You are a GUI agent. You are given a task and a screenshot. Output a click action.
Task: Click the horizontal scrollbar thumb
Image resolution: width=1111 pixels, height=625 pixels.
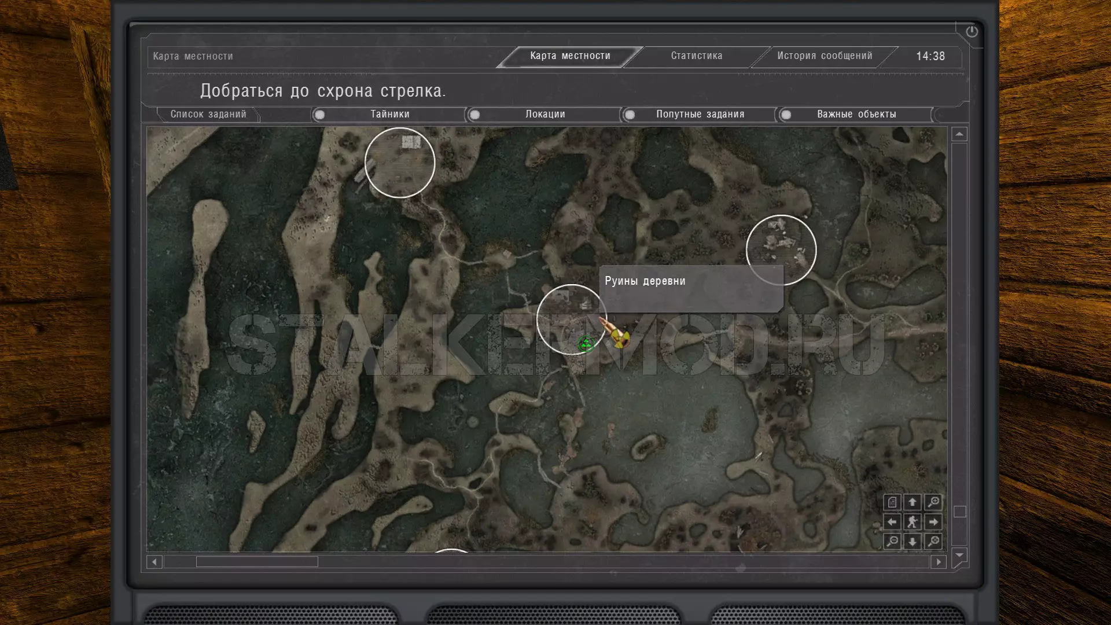[257, 562]
